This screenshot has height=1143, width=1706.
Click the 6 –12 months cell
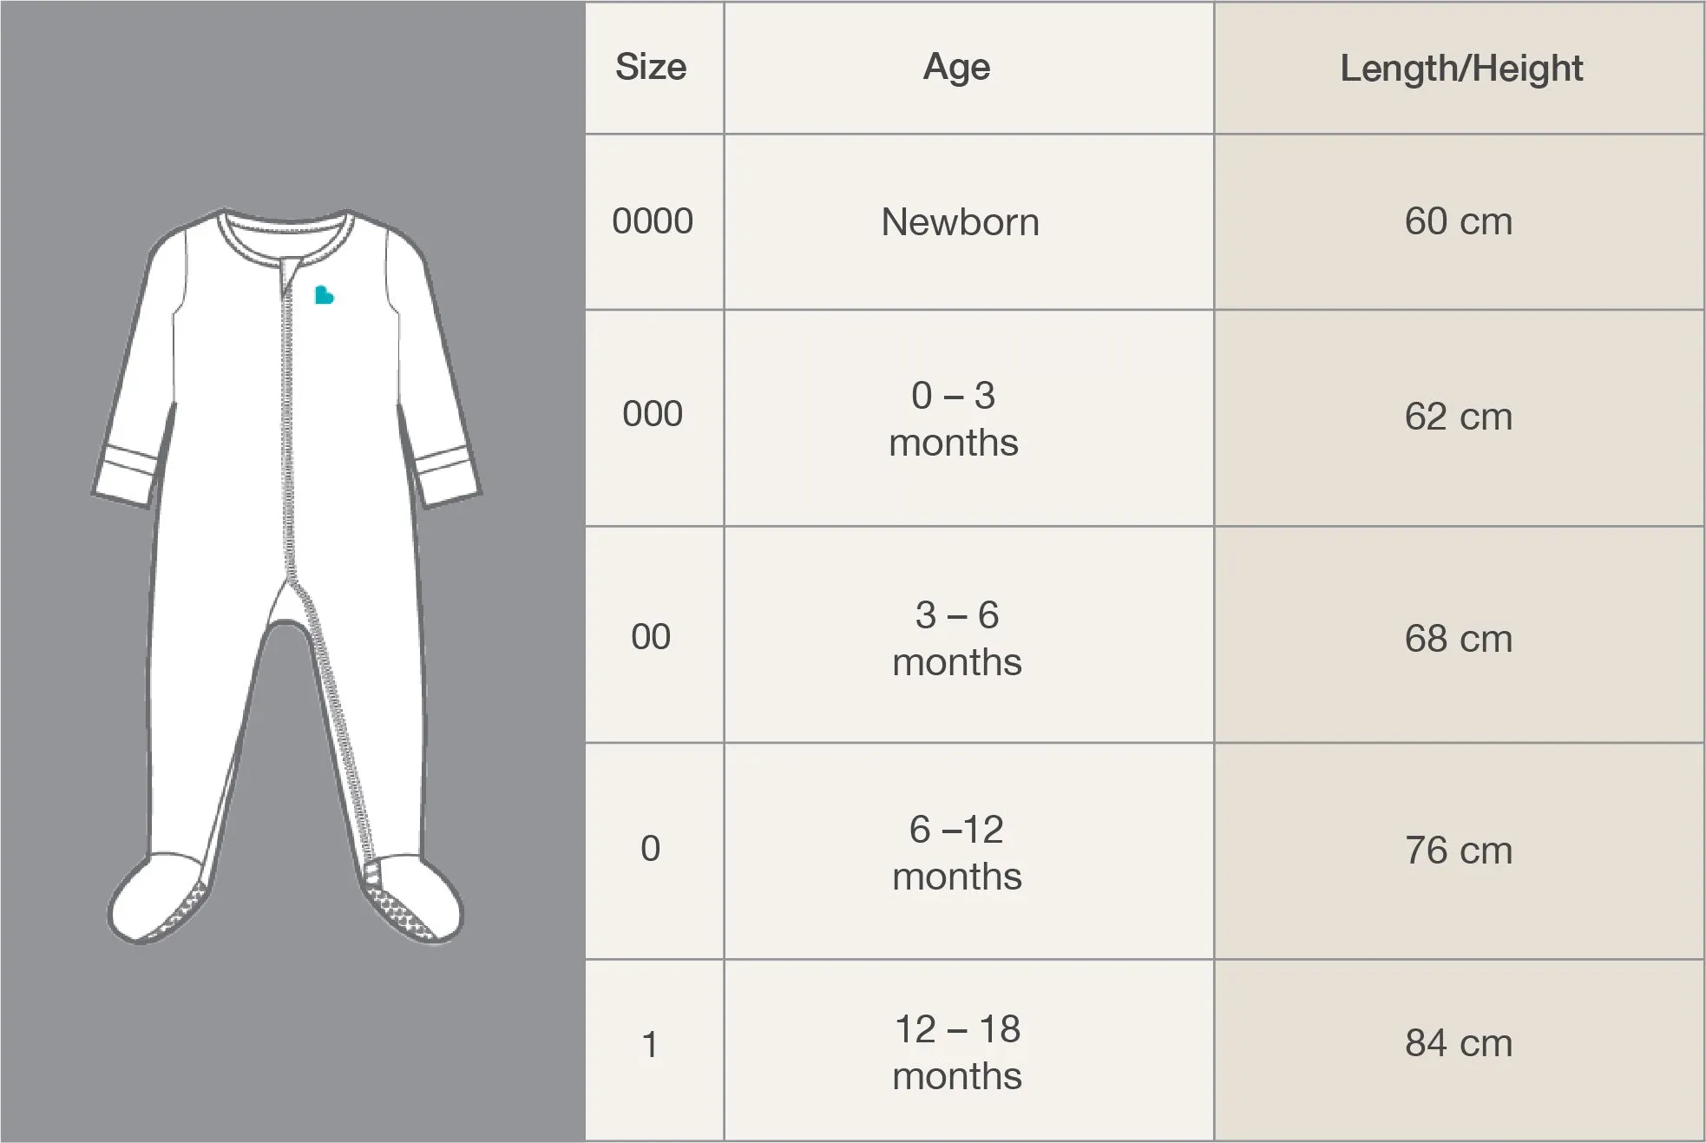[x=968, y=851]
